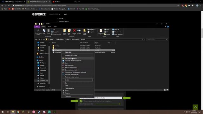Switch to the Share ribbon tab

pos(49,27)
